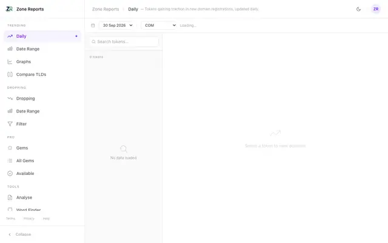Open Date Range under Trending

(x=42, y=49)
